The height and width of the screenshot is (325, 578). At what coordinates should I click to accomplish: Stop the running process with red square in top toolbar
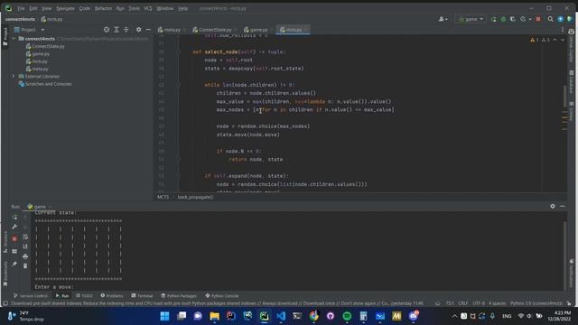(538, 19)
